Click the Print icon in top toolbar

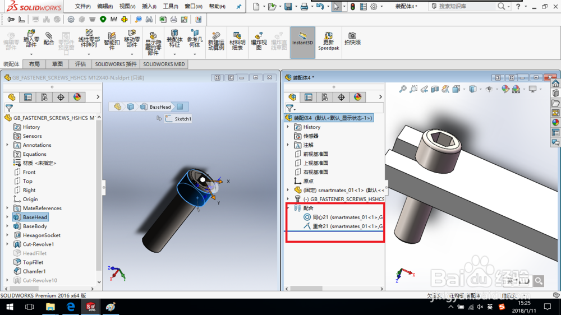click(x=304, y=6)
